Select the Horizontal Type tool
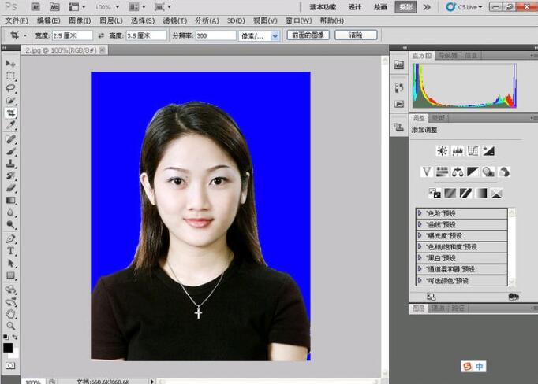 tap(11, 251)
